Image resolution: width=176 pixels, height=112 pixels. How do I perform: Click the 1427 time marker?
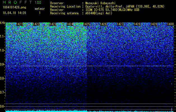[120, 24]
